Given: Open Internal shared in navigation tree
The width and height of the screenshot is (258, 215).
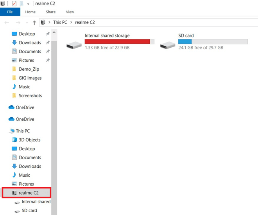Looking at the screenshot, I should [36, 202].
